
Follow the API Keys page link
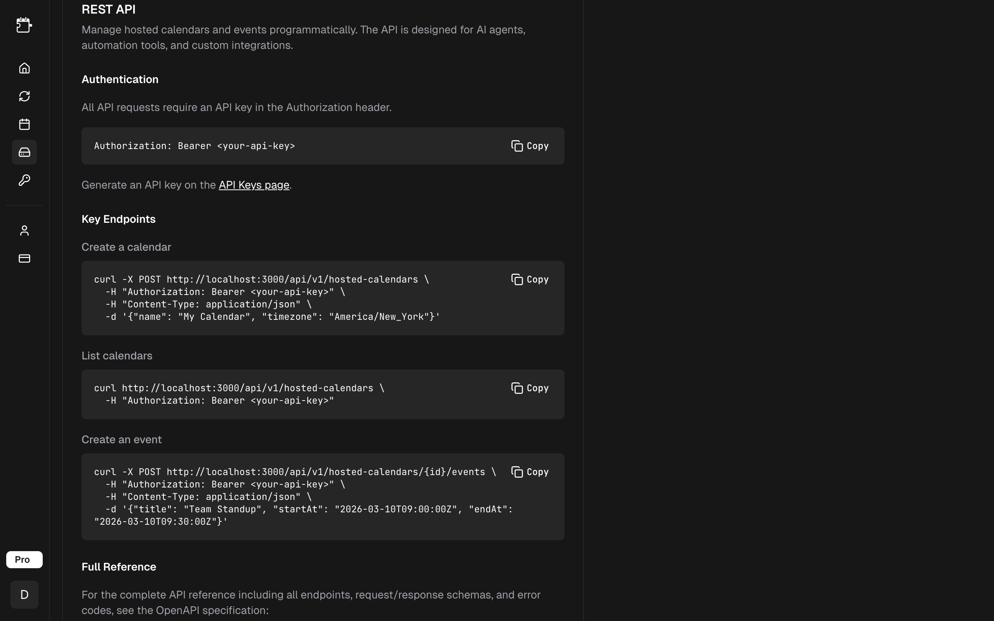(x=254, y=185)
